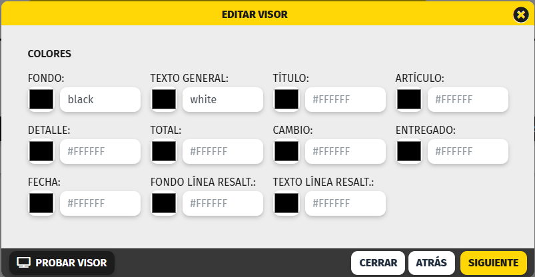Open the Total color swatch
Screen dimensions: 535x277
pyautogui.click(x=164, y=151)
